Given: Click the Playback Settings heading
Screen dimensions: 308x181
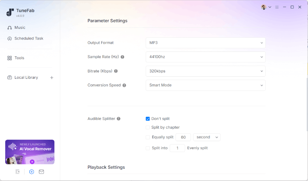Looking at the screenshot, I should (106, 167).
